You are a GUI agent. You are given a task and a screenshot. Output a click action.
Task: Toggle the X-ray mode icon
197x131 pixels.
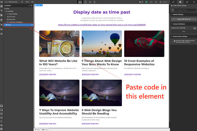tap(1, 118)
